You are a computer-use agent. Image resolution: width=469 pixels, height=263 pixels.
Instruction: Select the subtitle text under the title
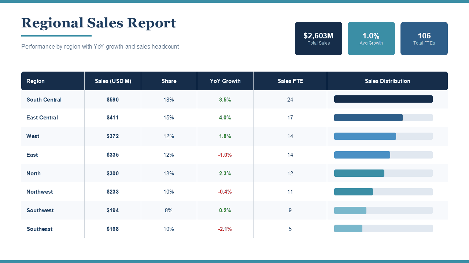100,47
